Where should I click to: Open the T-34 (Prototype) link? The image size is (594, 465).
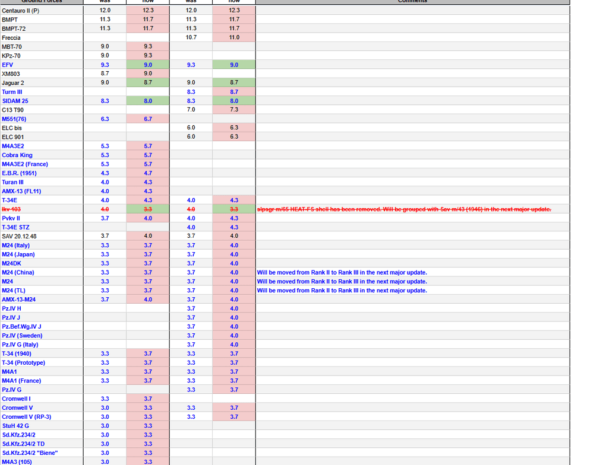pos(23,363)
